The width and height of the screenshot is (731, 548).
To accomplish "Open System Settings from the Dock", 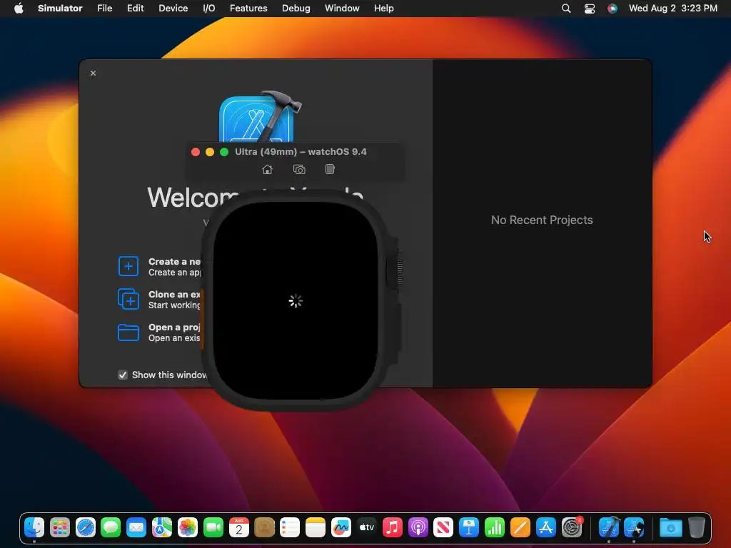I will coord(572,527).
